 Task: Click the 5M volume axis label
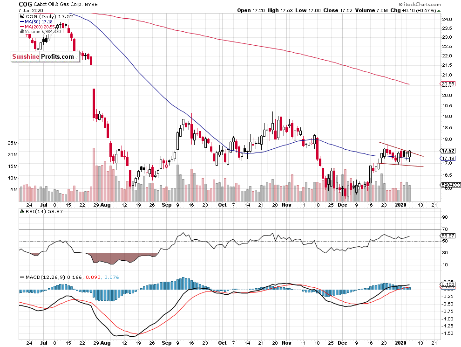(x=14, y=190)
